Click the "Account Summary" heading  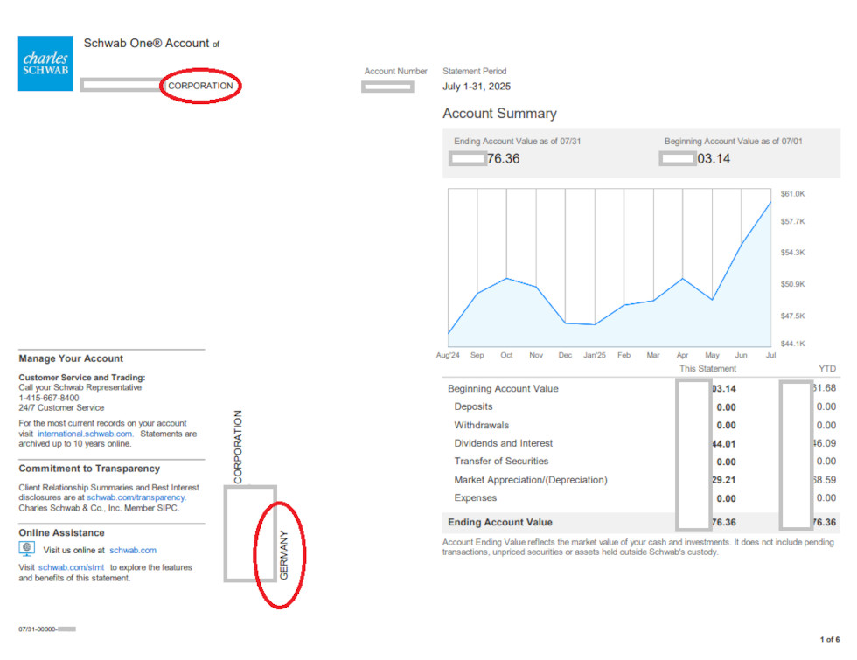click(499, 113)
